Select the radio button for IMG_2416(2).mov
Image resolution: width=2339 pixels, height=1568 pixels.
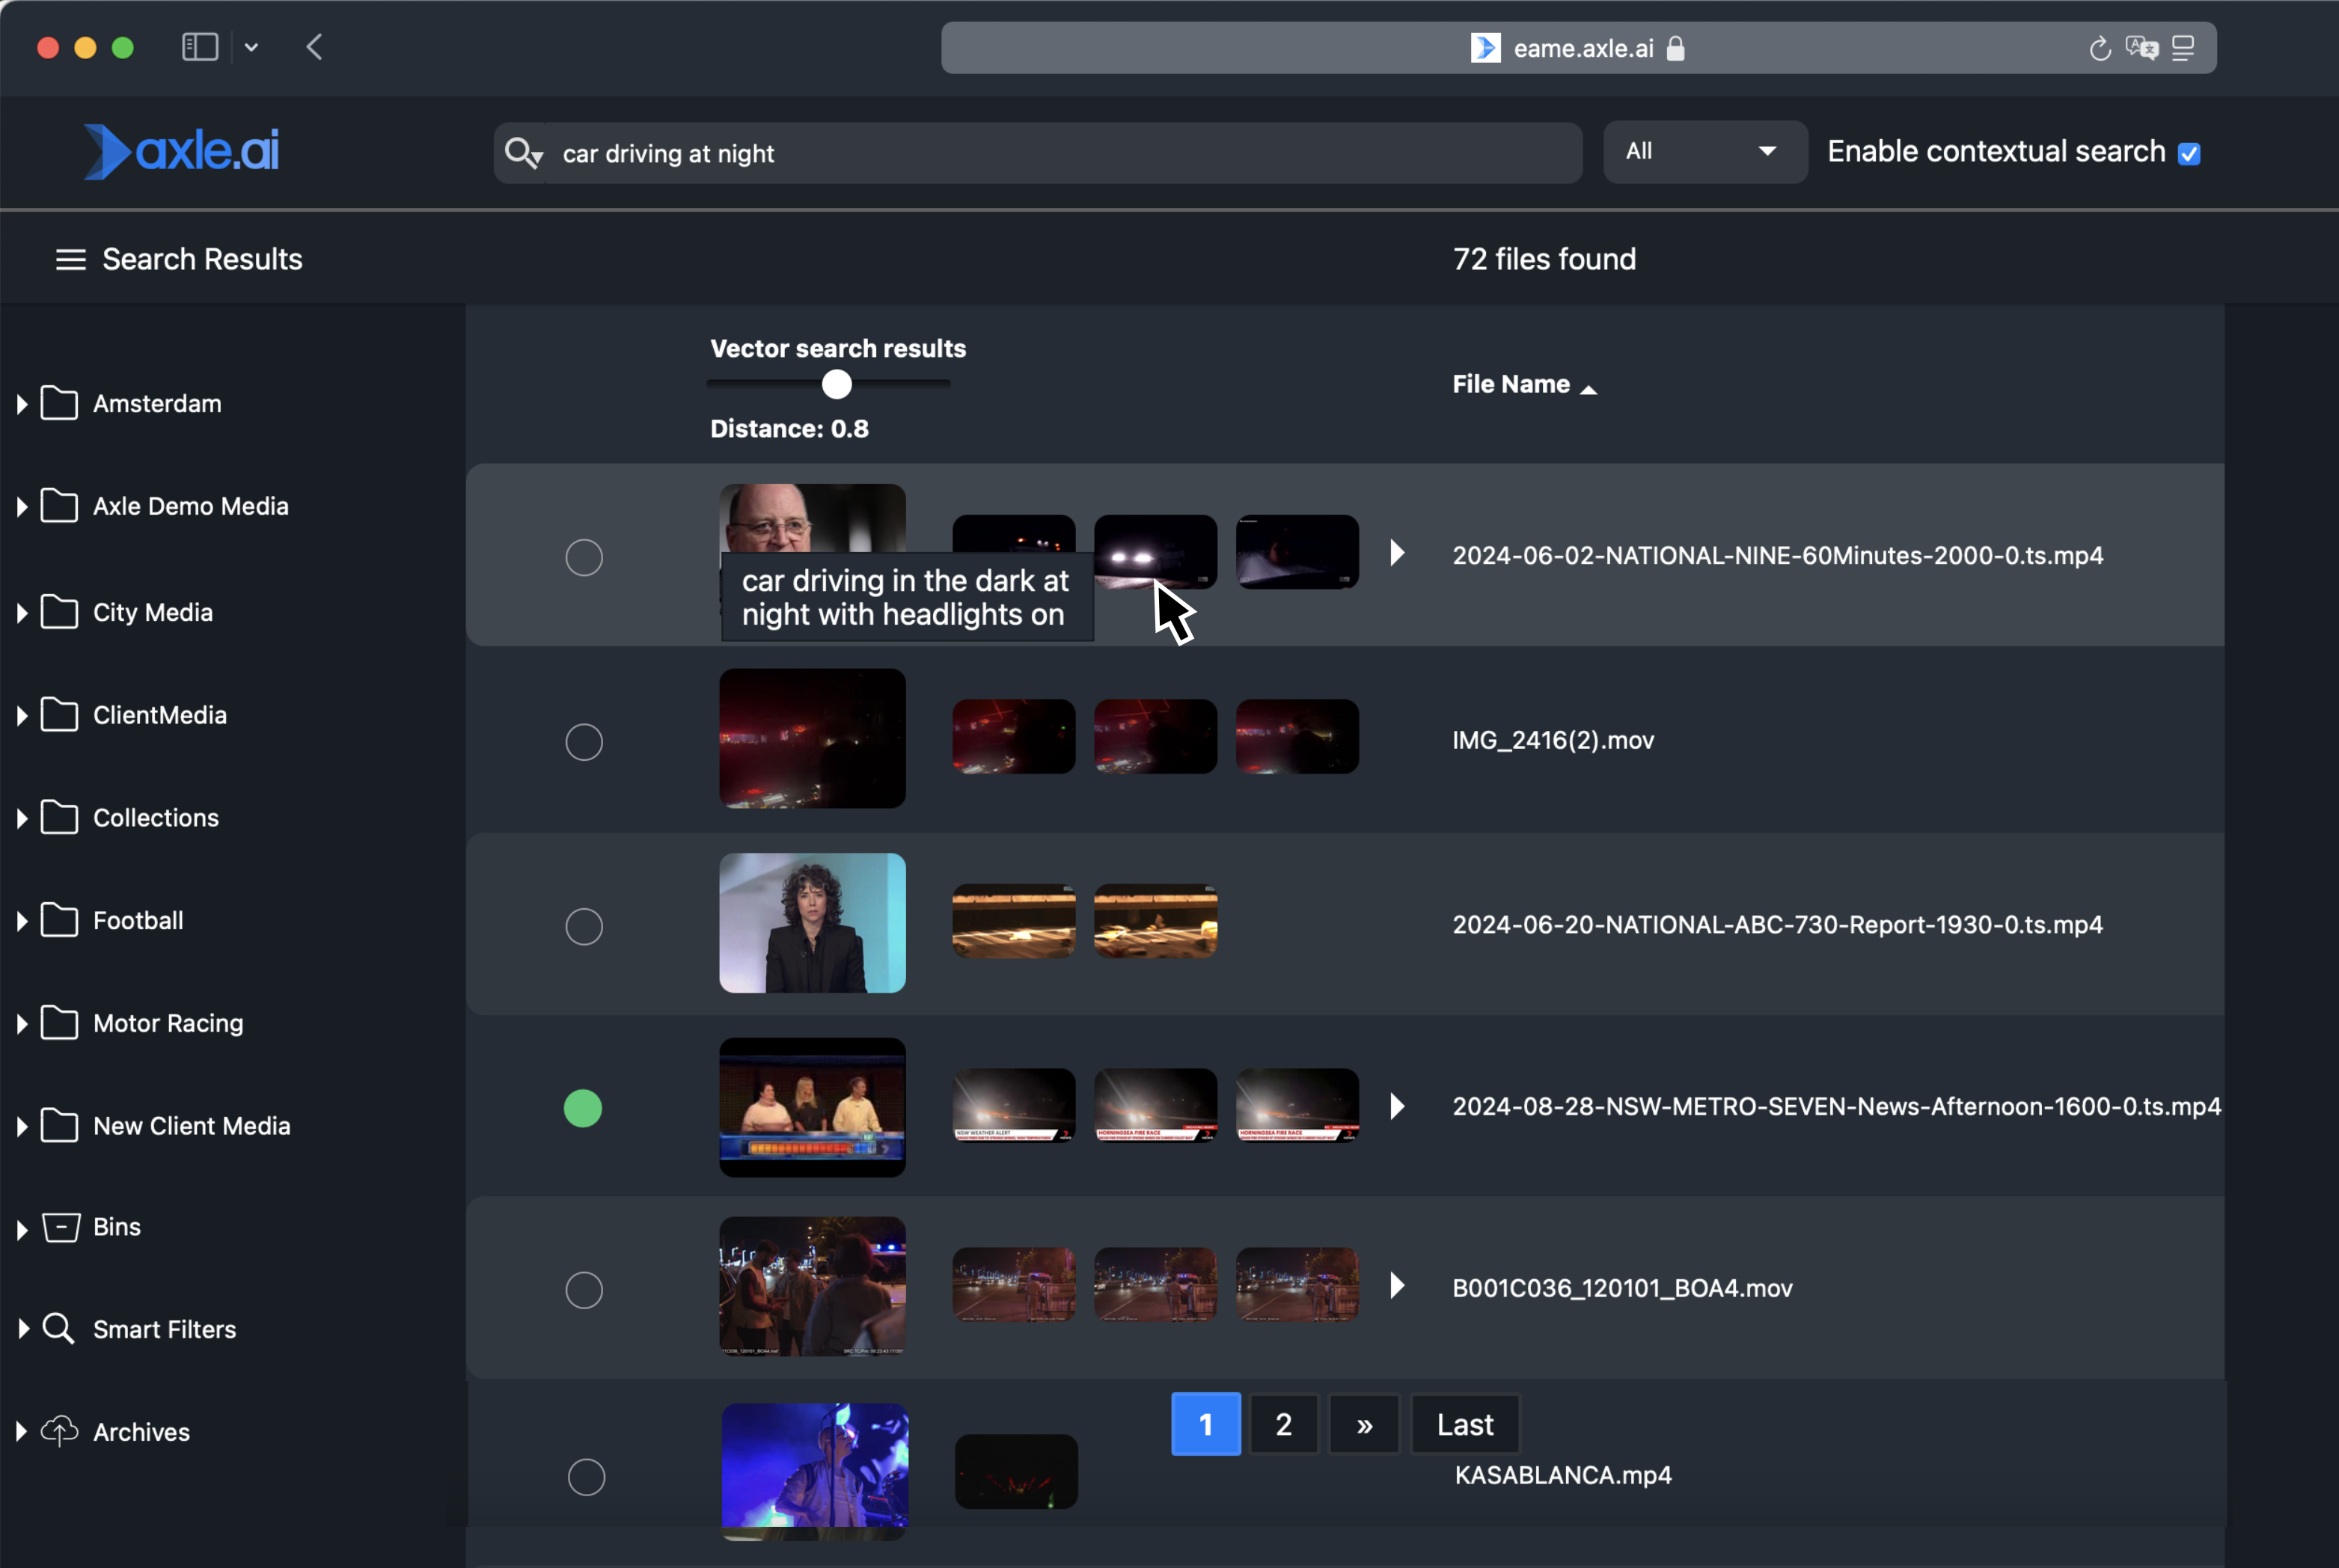[584, 742]
